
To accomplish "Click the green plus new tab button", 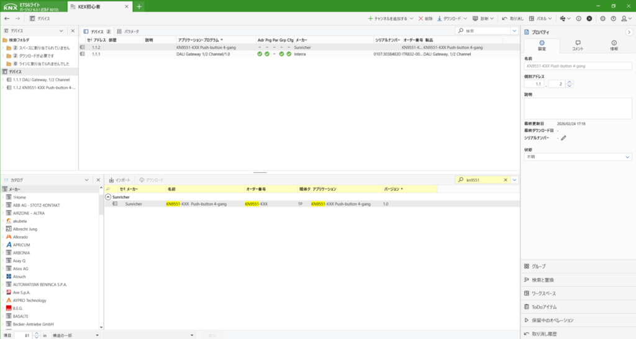I will pos(139,6).
